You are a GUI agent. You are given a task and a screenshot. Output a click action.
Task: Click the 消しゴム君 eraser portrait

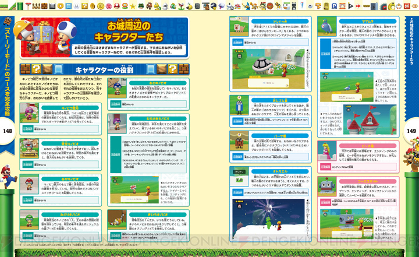(x=239, y=105)
